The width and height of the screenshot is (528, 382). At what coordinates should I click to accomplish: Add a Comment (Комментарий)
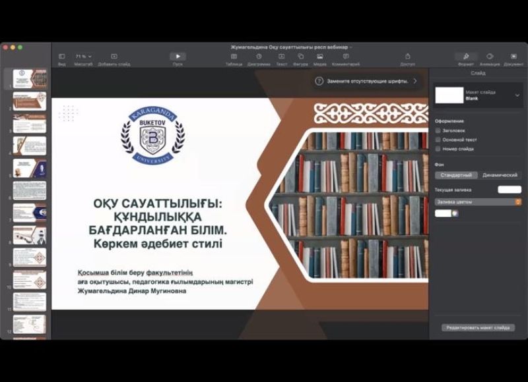click(x=345, y=57)
